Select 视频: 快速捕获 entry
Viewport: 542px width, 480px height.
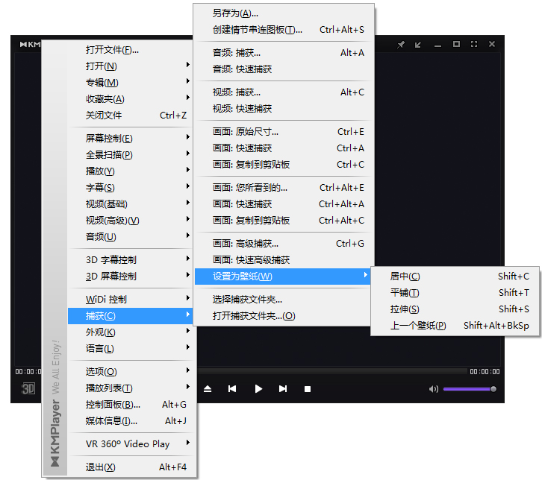[x=284, y=109]
